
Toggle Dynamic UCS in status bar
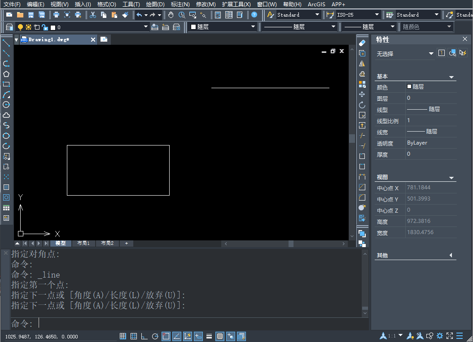coord(187,336)
